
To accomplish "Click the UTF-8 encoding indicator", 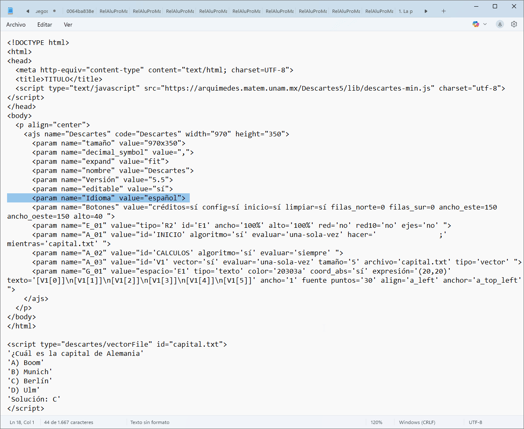I will pyautogui.click(x=475, y=422).
